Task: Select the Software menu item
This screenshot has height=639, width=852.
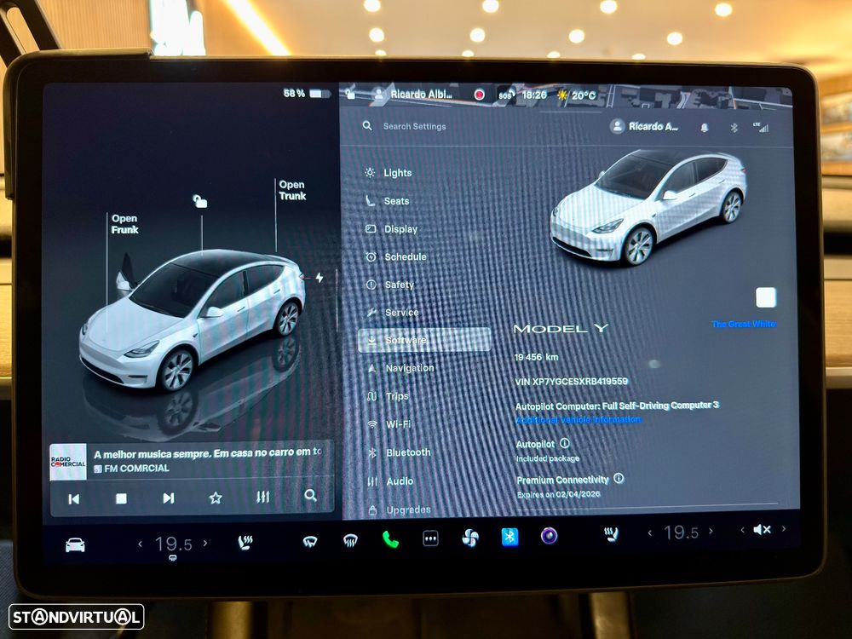Action: click(x=424, y=340)
